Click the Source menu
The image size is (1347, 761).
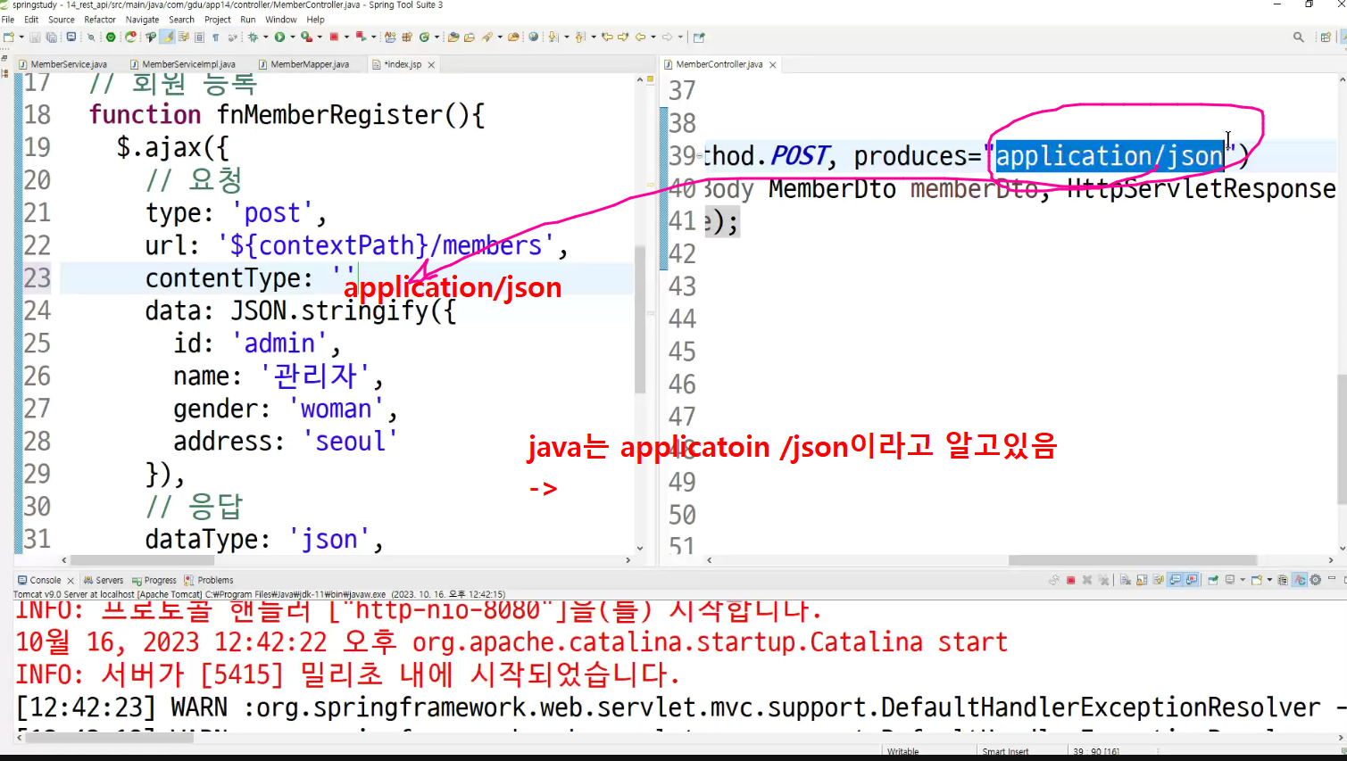[x=62, y=20]
